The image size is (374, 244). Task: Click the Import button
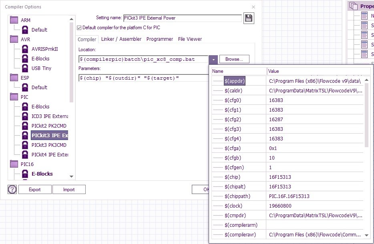coord(69,190)
